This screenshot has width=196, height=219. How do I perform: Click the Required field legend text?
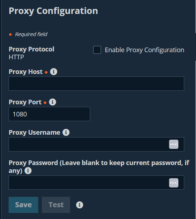point(31,34)
